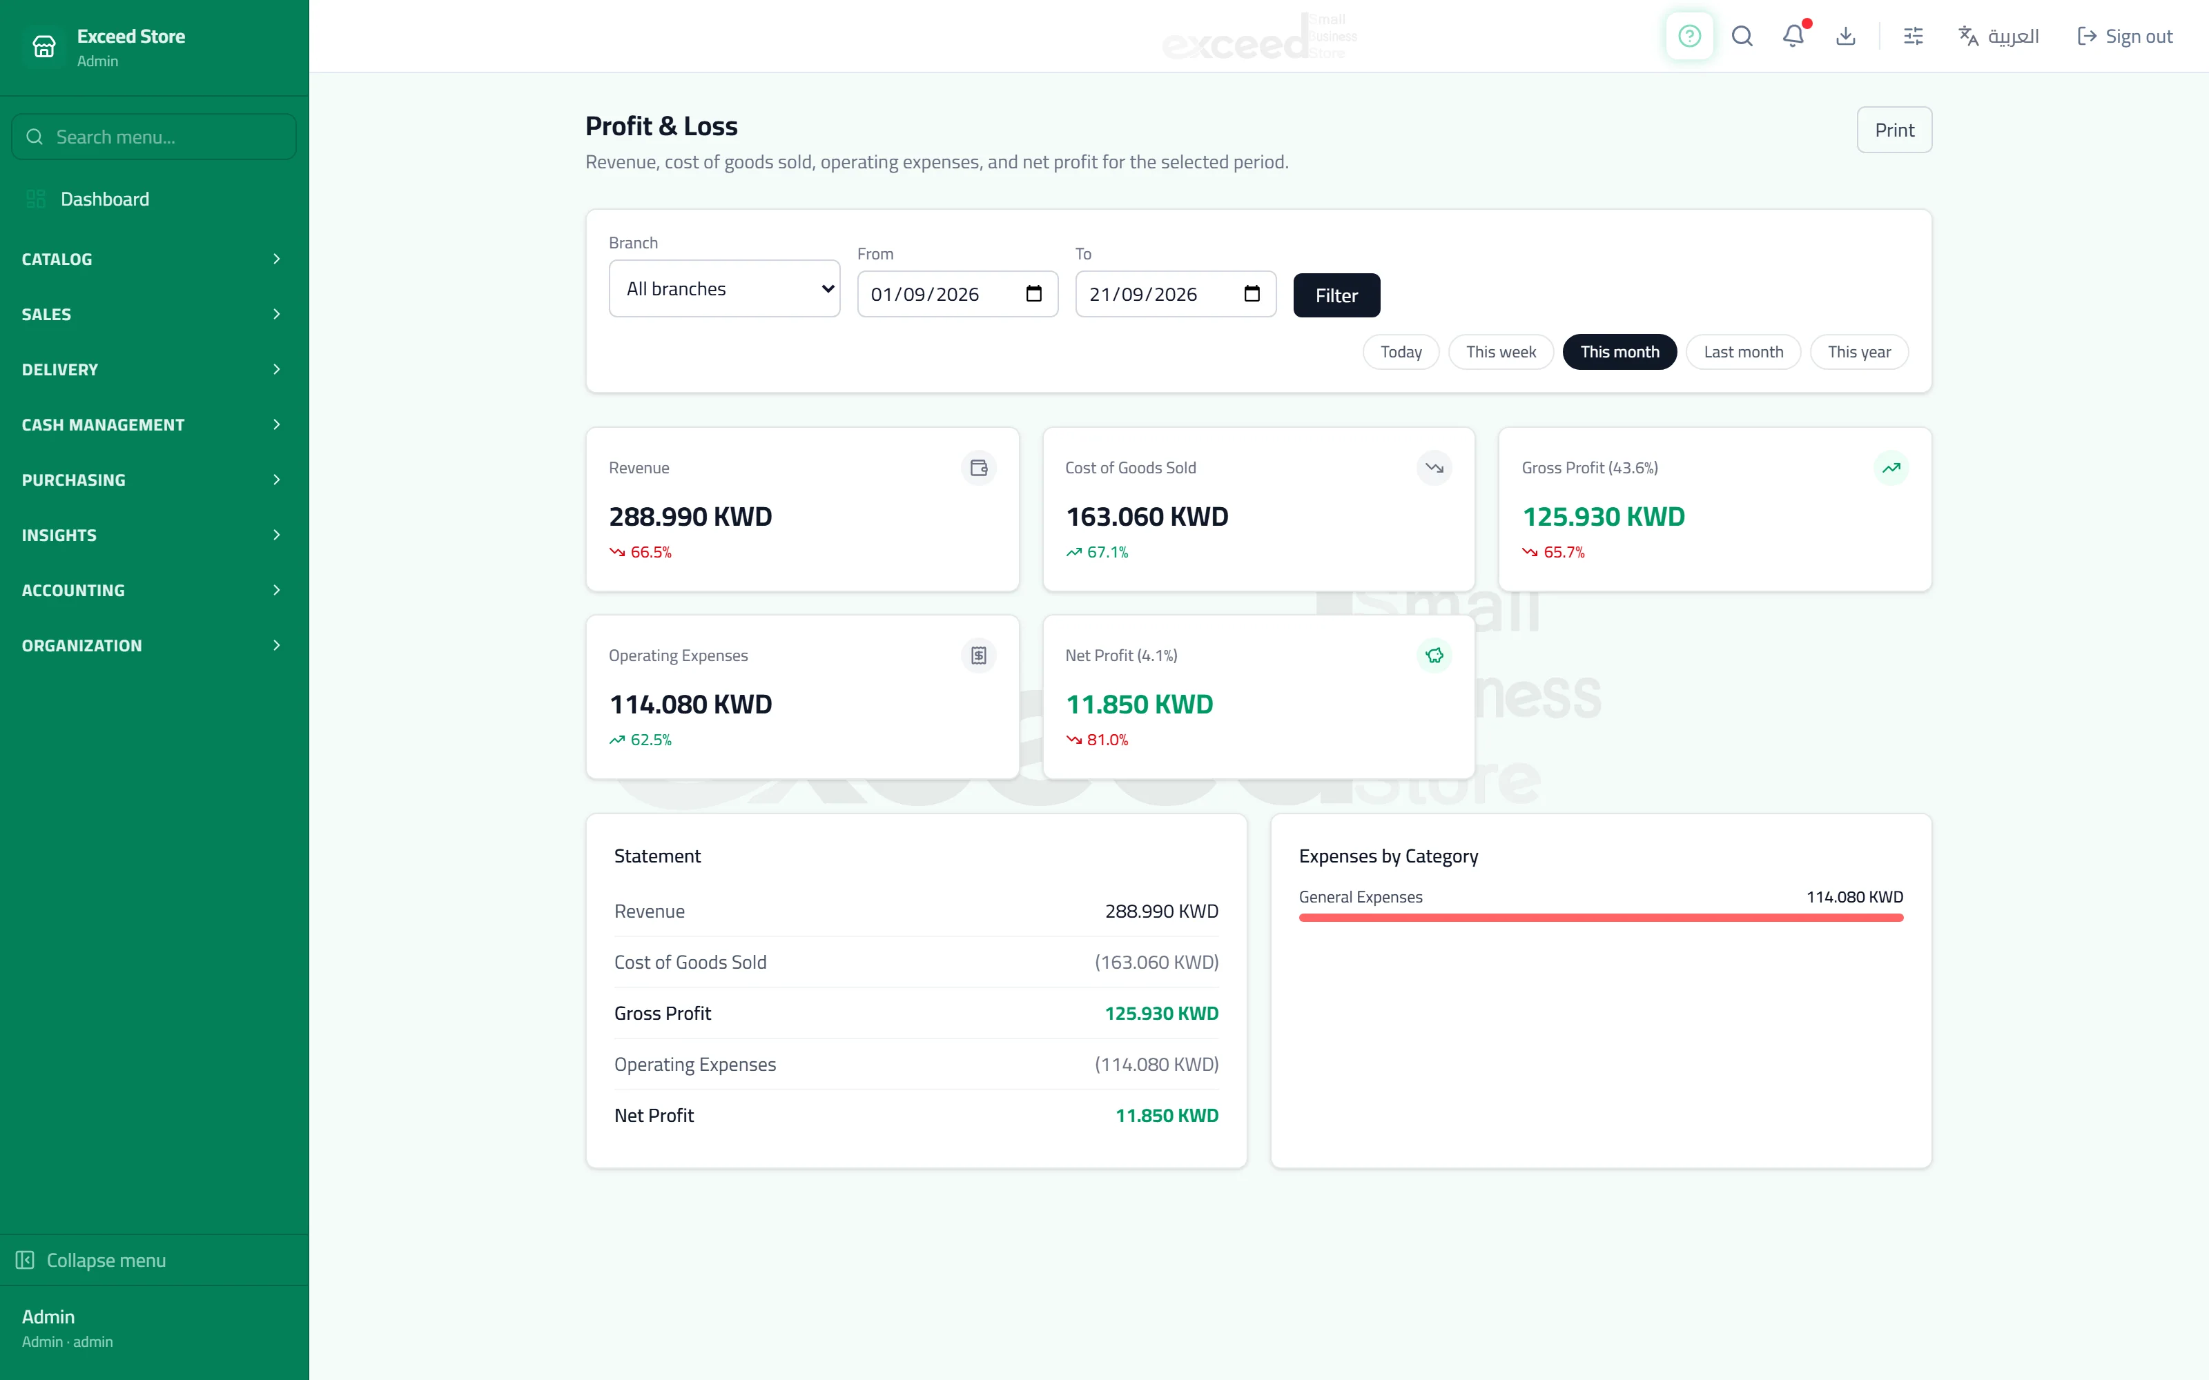Open the To date calendar picker icon
This screenshot has height=1380, width=2209.
[1252, 294]
